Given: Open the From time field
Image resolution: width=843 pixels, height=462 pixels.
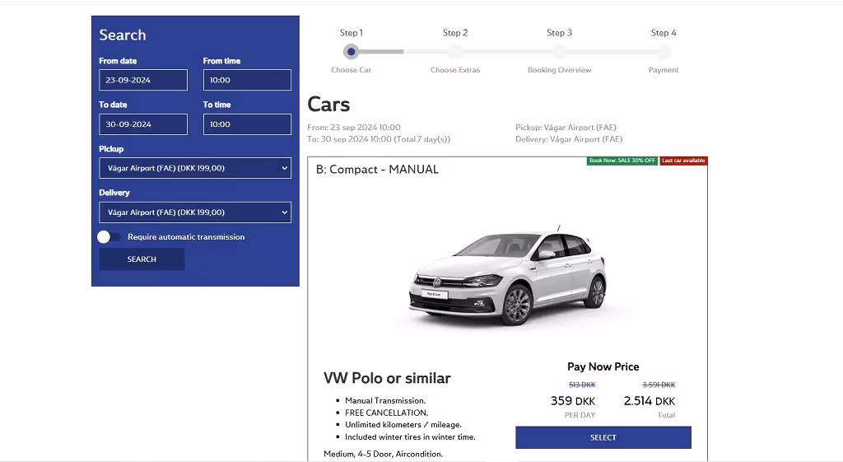Looking at the screenshot, I should click(247, 80).
